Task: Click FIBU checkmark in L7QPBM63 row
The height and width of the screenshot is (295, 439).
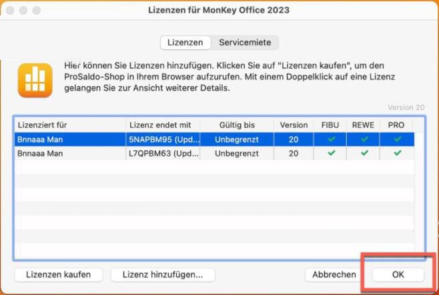Action: point(332,152)
